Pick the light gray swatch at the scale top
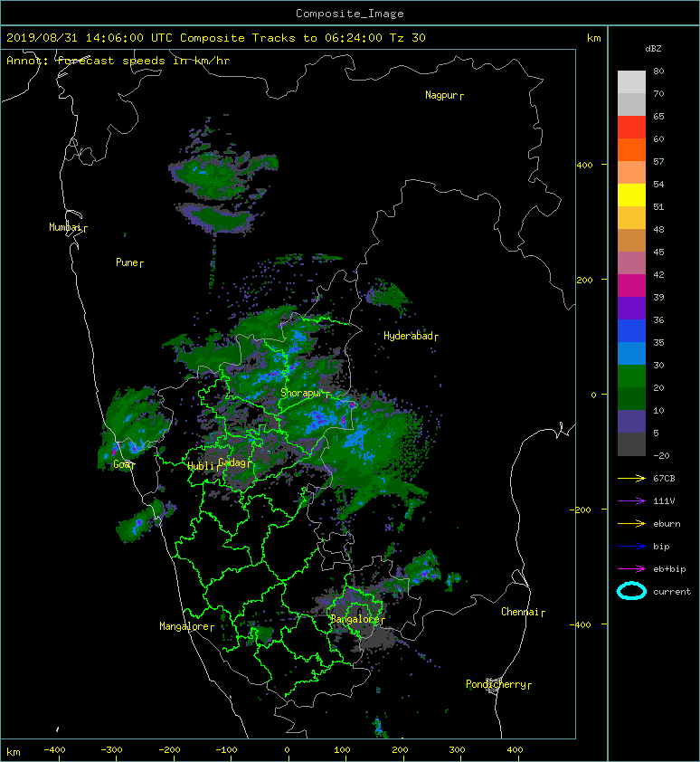The height and width of the screenshot is (762, 700). coord(631,82)
